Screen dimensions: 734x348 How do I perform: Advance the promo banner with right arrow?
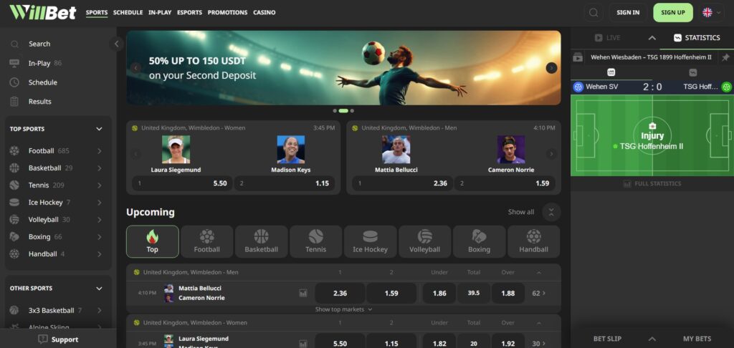pos(551,68)
